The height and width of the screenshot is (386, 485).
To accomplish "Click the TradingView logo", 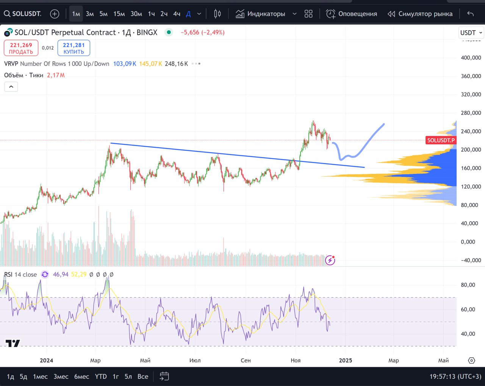I will (x=13, y=343).
